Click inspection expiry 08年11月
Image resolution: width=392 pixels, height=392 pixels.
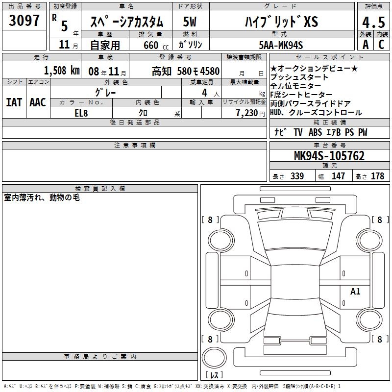[x=107, y=72]
